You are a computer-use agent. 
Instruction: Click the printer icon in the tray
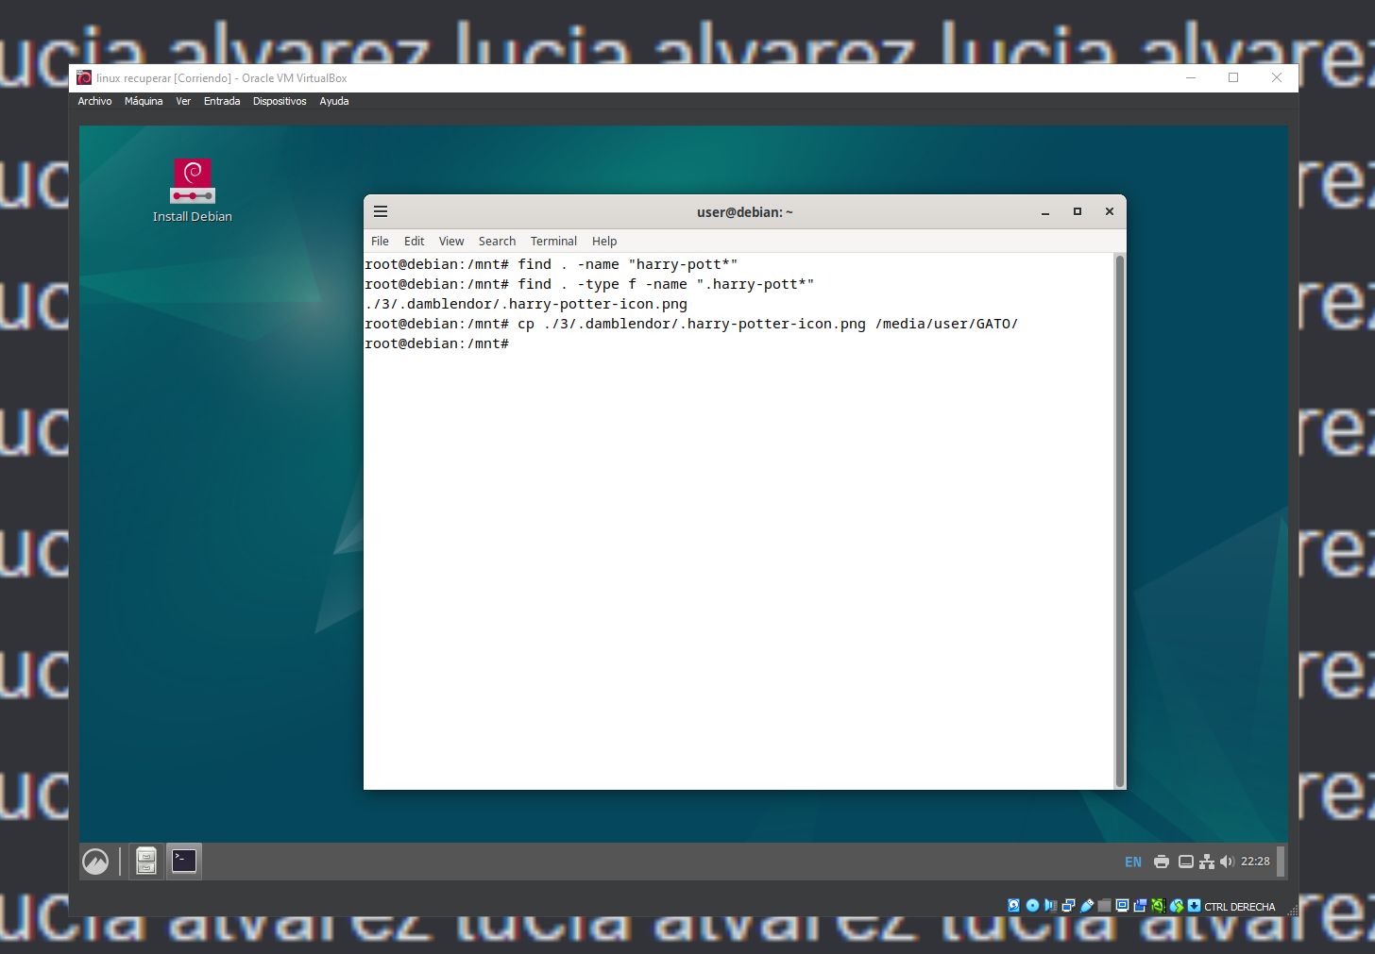pyautogui.click(x=1161, y=861)
